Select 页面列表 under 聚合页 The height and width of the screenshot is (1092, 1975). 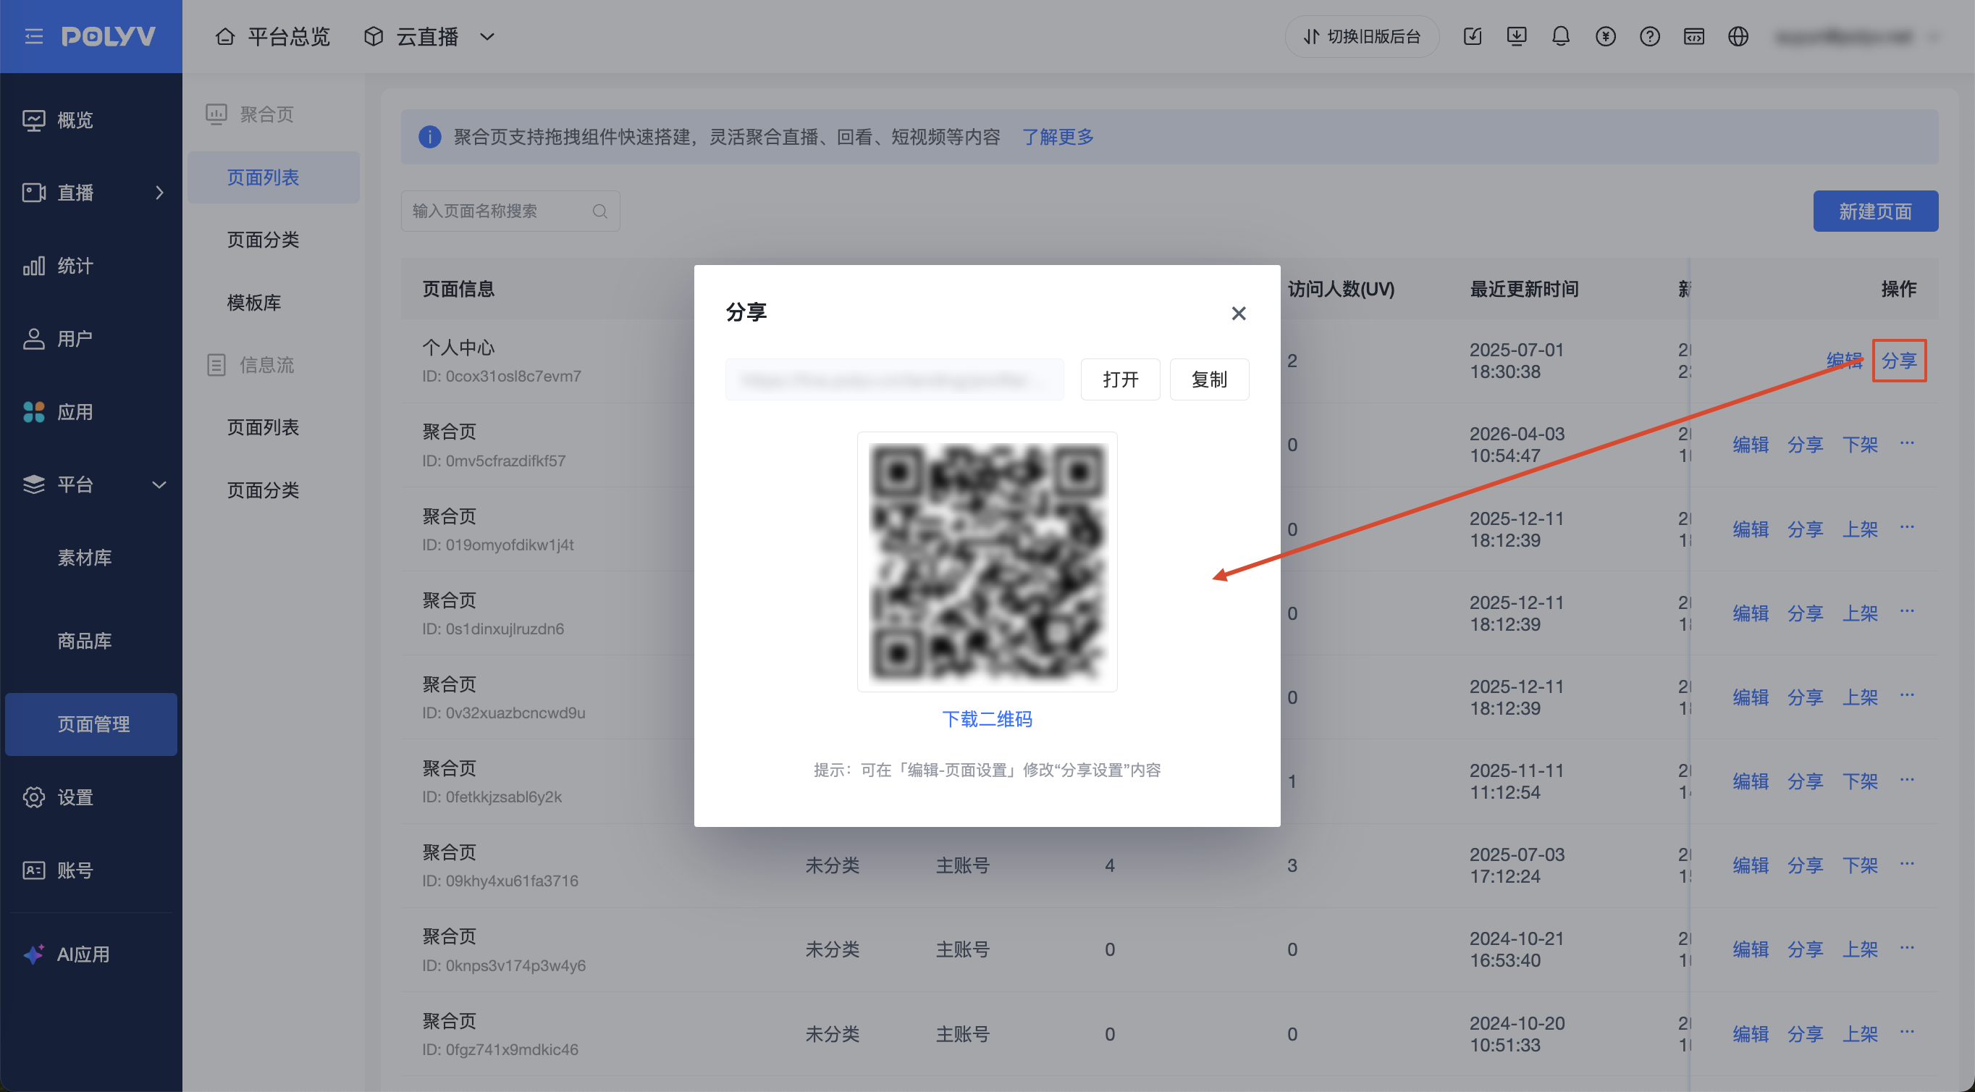tap(274, 177)
